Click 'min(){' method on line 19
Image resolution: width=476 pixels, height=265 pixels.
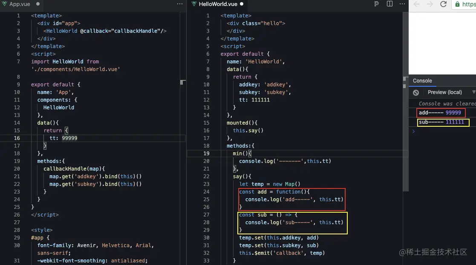[x=242, y=153]
